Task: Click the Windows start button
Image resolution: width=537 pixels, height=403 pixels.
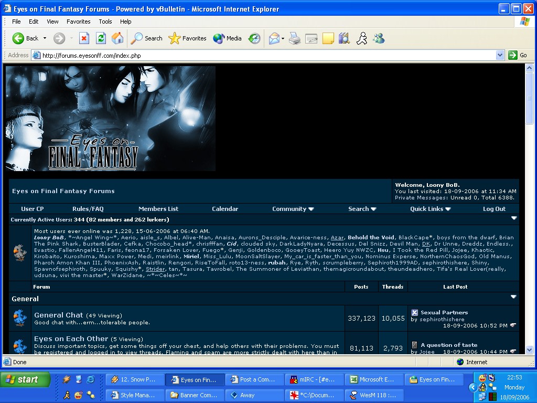Action: pyautogui.click(x=25, y=379)
